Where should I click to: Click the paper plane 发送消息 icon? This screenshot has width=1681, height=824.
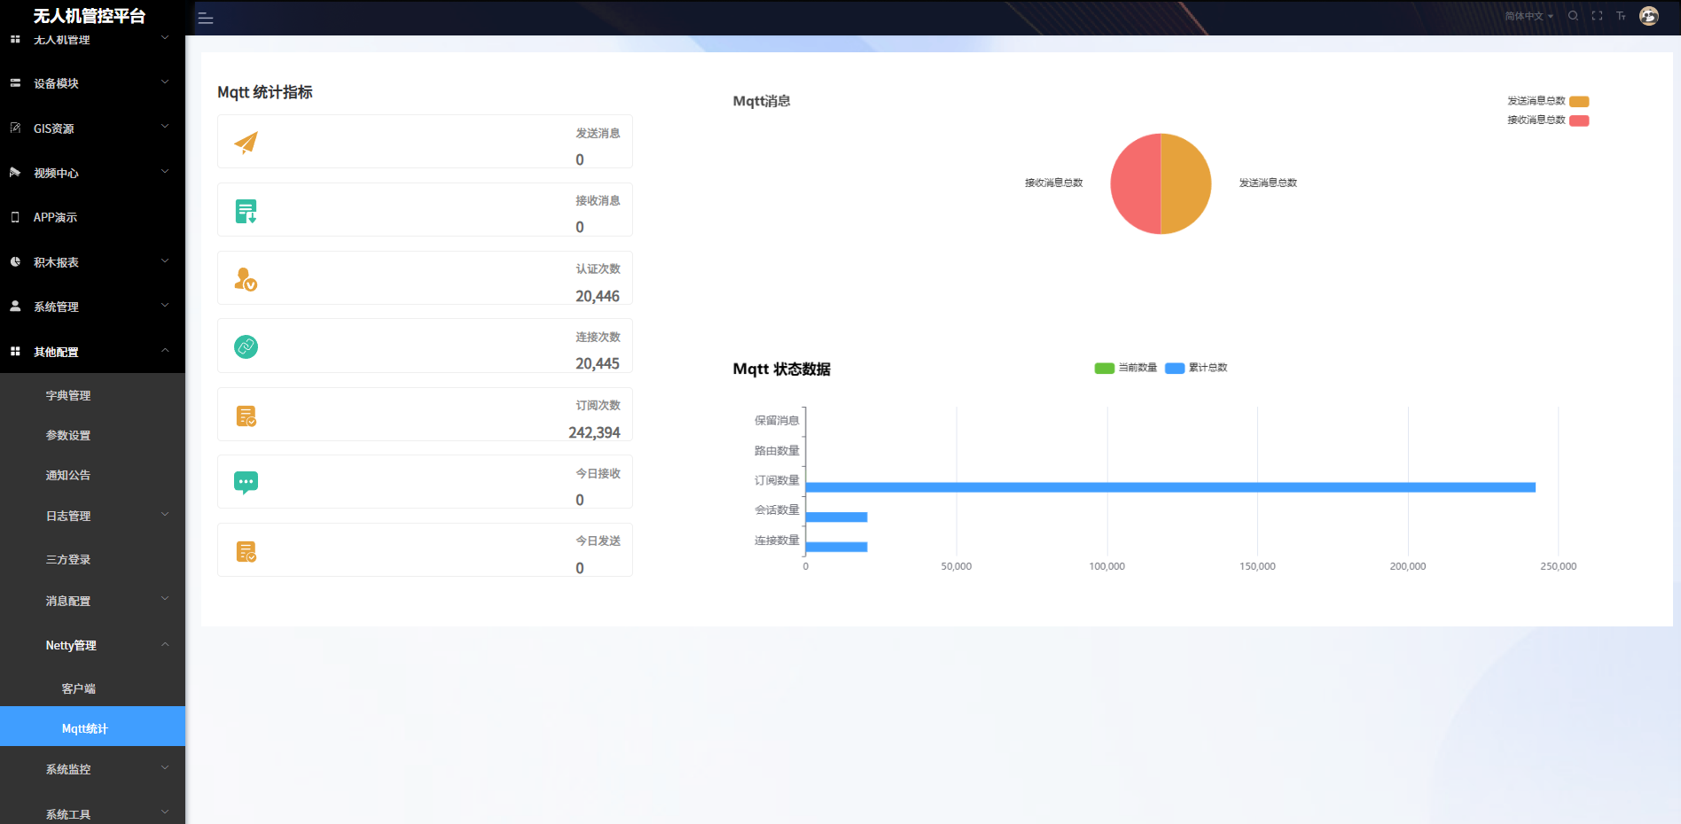pos(246,143)
